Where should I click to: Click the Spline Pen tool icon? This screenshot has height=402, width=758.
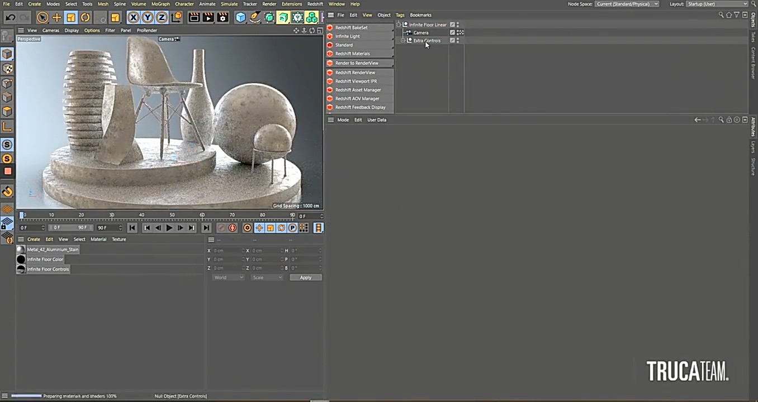click(x=255, y=17)
